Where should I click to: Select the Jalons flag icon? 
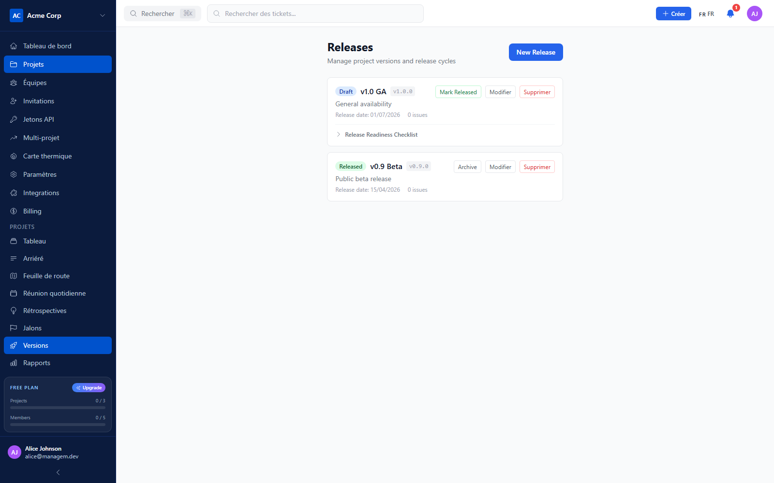tap(14, 328)
